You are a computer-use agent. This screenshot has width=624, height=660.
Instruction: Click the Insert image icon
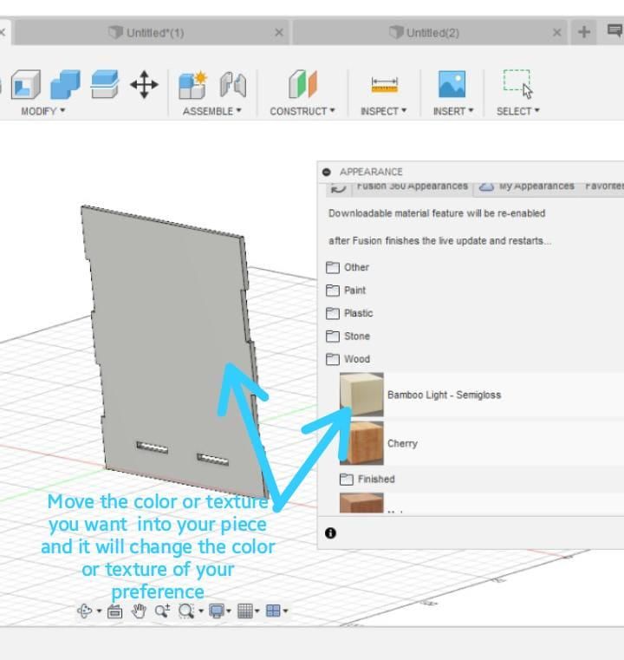click(x=452, y=84)
